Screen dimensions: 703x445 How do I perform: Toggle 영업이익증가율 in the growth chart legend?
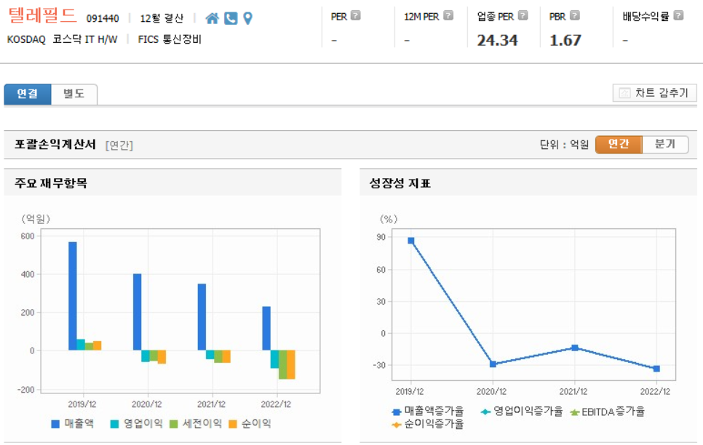click(525, 412)
